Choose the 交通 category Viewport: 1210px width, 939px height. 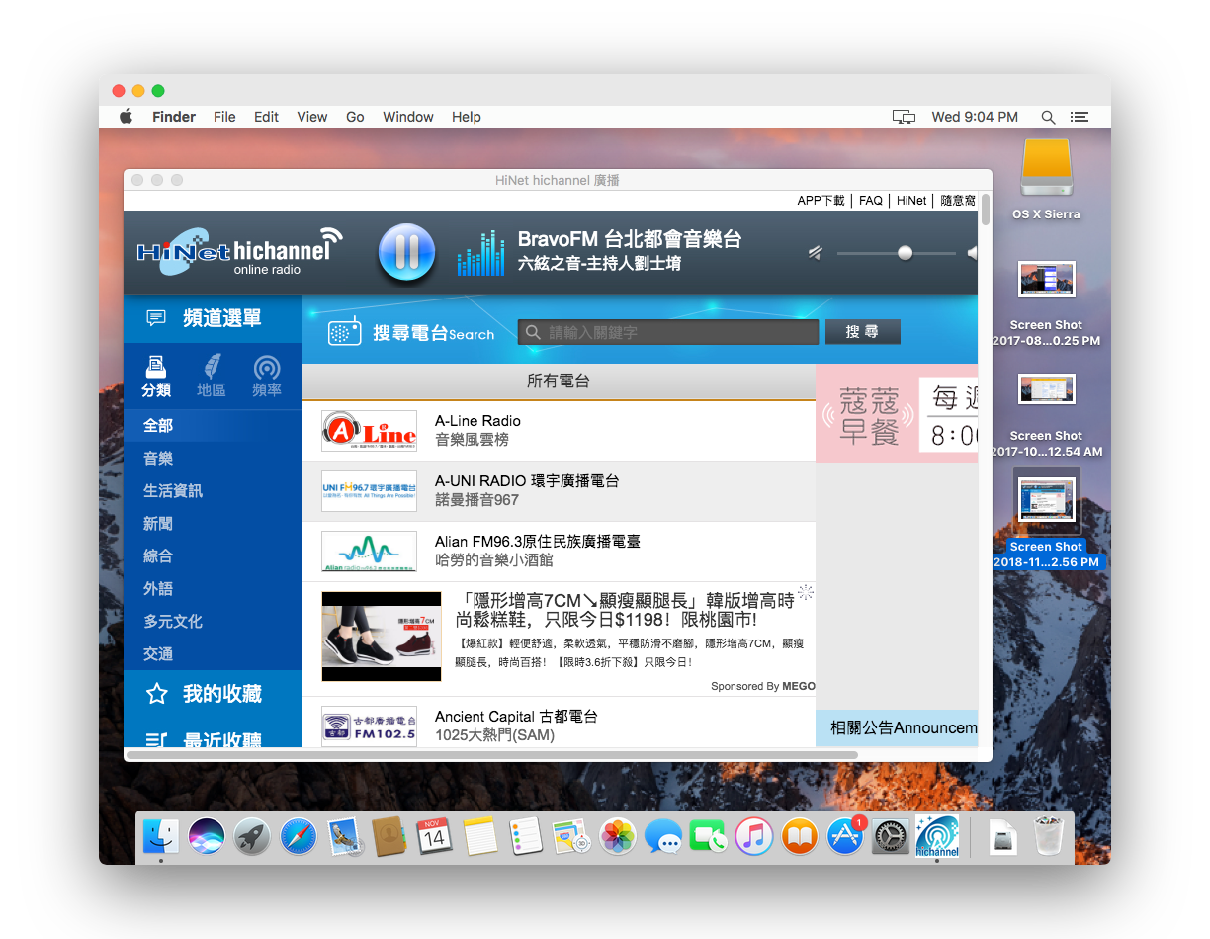tap(158, 653)
